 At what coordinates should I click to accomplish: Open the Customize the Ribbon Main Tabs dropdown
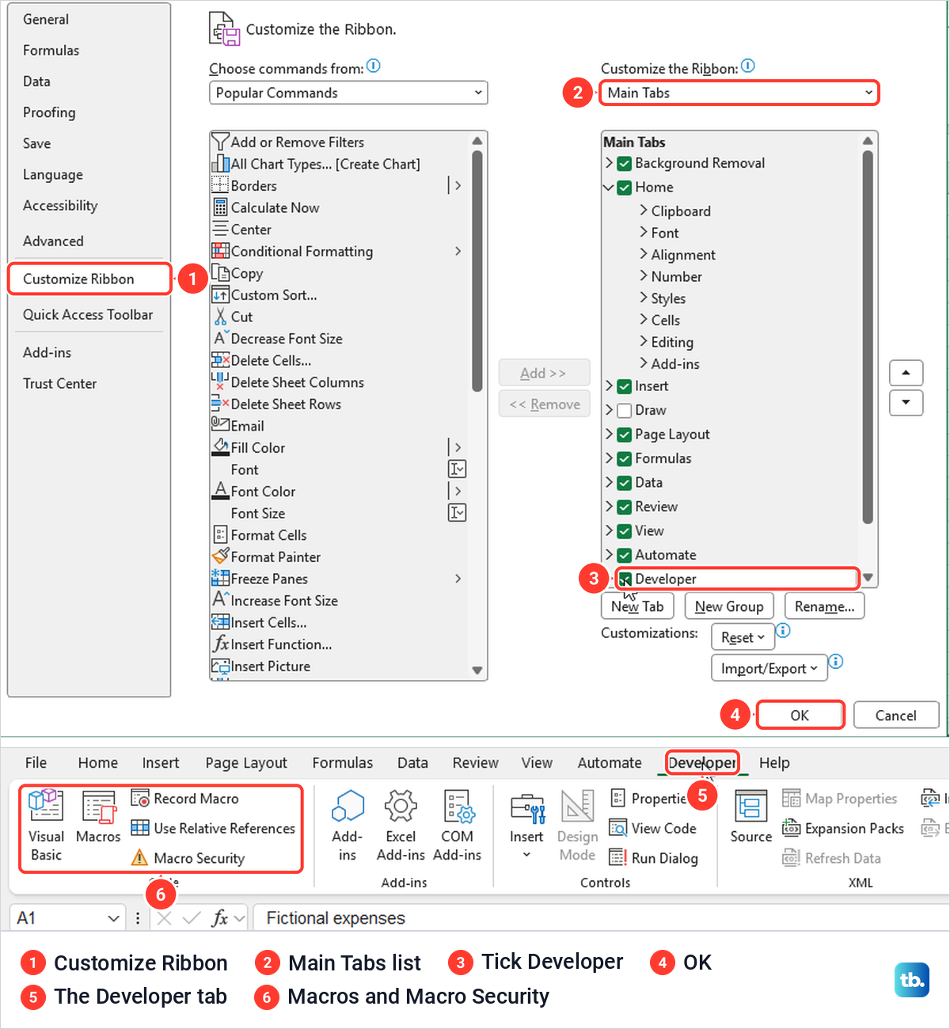pyautogui.click(x=739, y=93)
